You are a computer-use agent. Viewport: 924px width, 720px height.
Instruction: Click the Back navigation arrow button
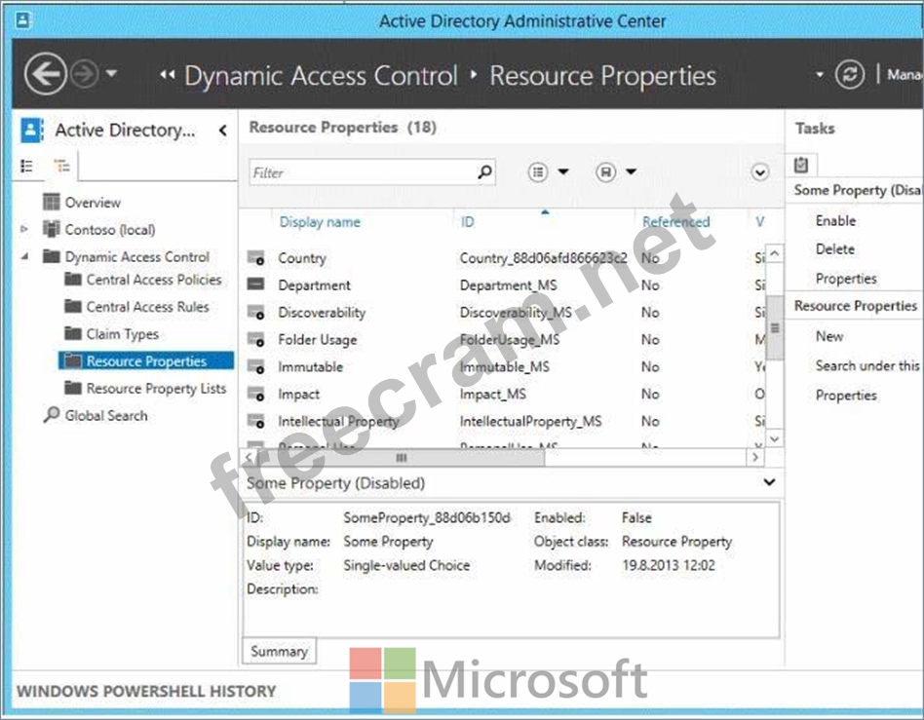[45, 74]
